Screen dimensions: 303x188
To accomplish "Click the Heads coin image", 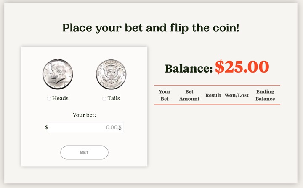I will coord(57,74).
